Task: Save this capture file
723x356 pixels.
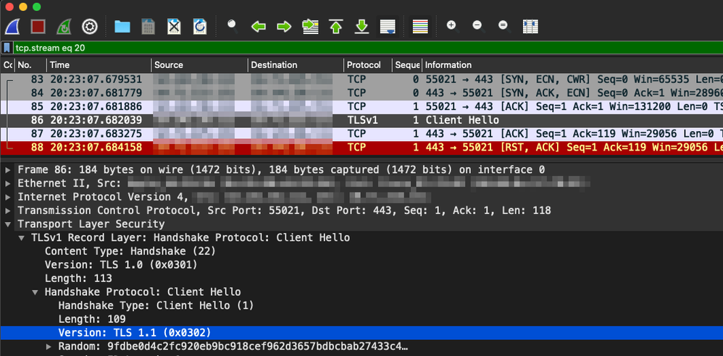Action: 148,27
